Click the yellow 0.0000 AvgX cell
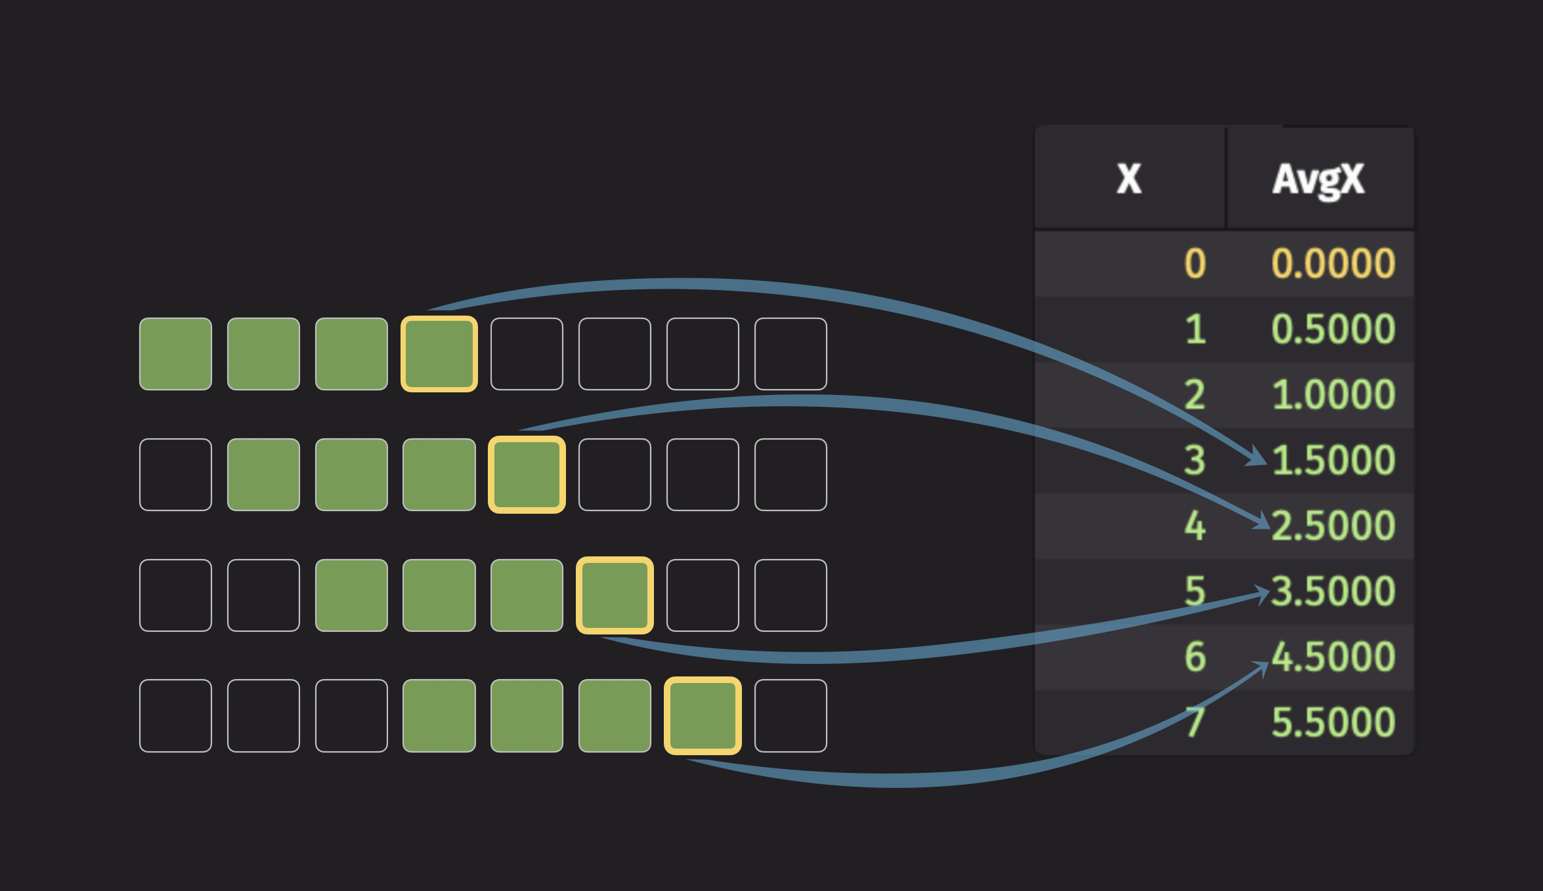This screenshot has width=1543, height=891. [x=1333, y=264]
